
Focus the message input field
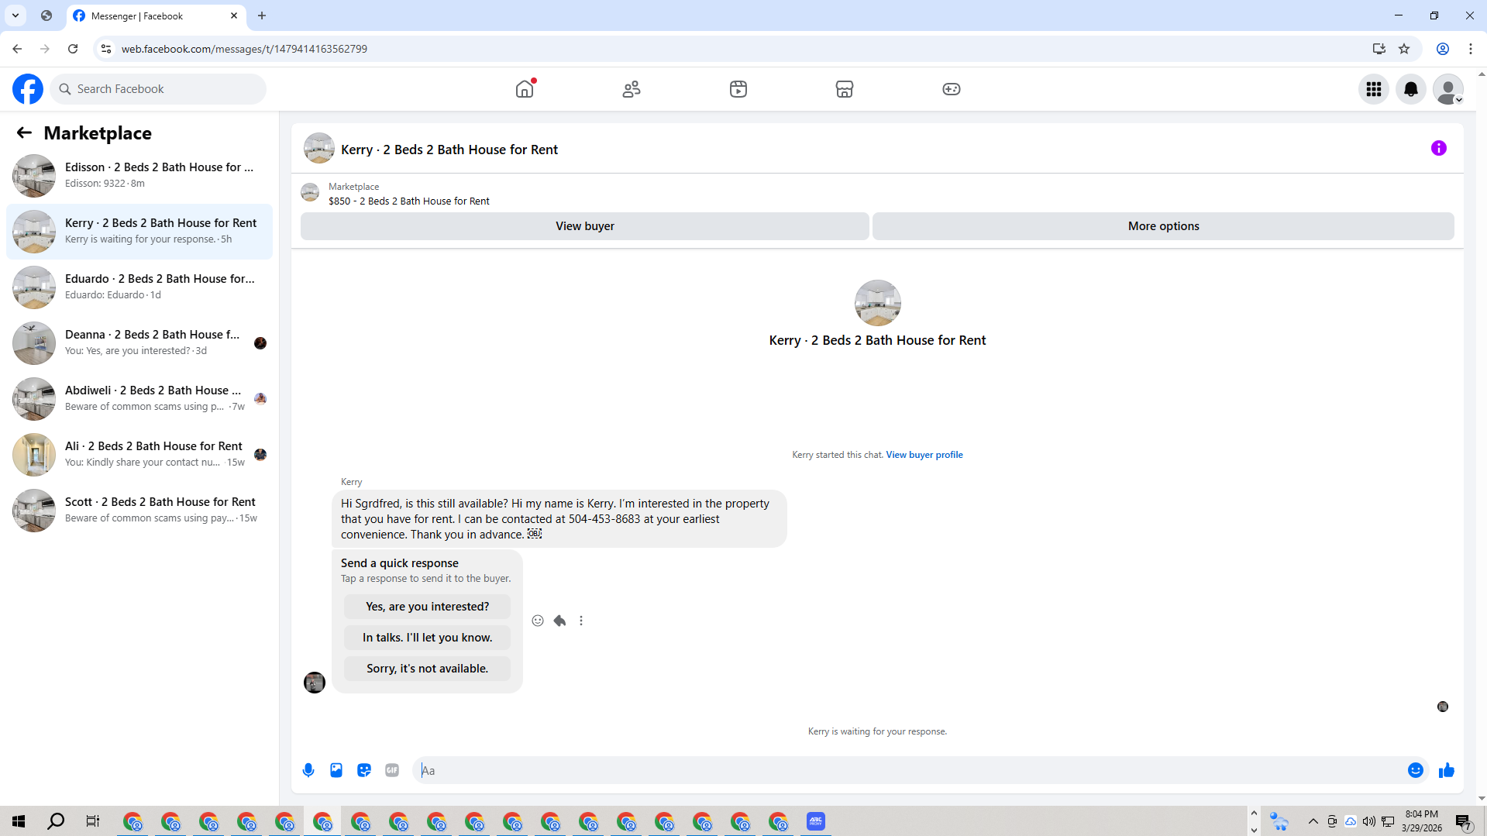coord(910,770)
